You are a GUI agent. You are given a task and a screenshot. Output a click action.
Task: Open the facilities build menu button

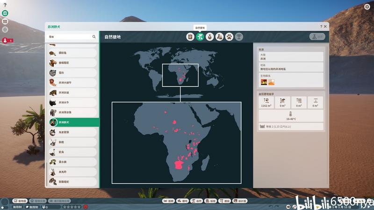click(x=210, y=201)
